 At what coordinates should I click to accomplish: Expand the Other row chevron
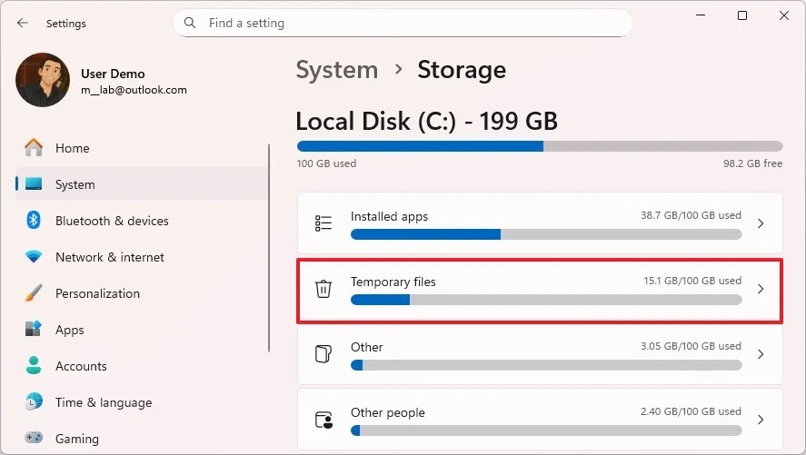[761, 354]
